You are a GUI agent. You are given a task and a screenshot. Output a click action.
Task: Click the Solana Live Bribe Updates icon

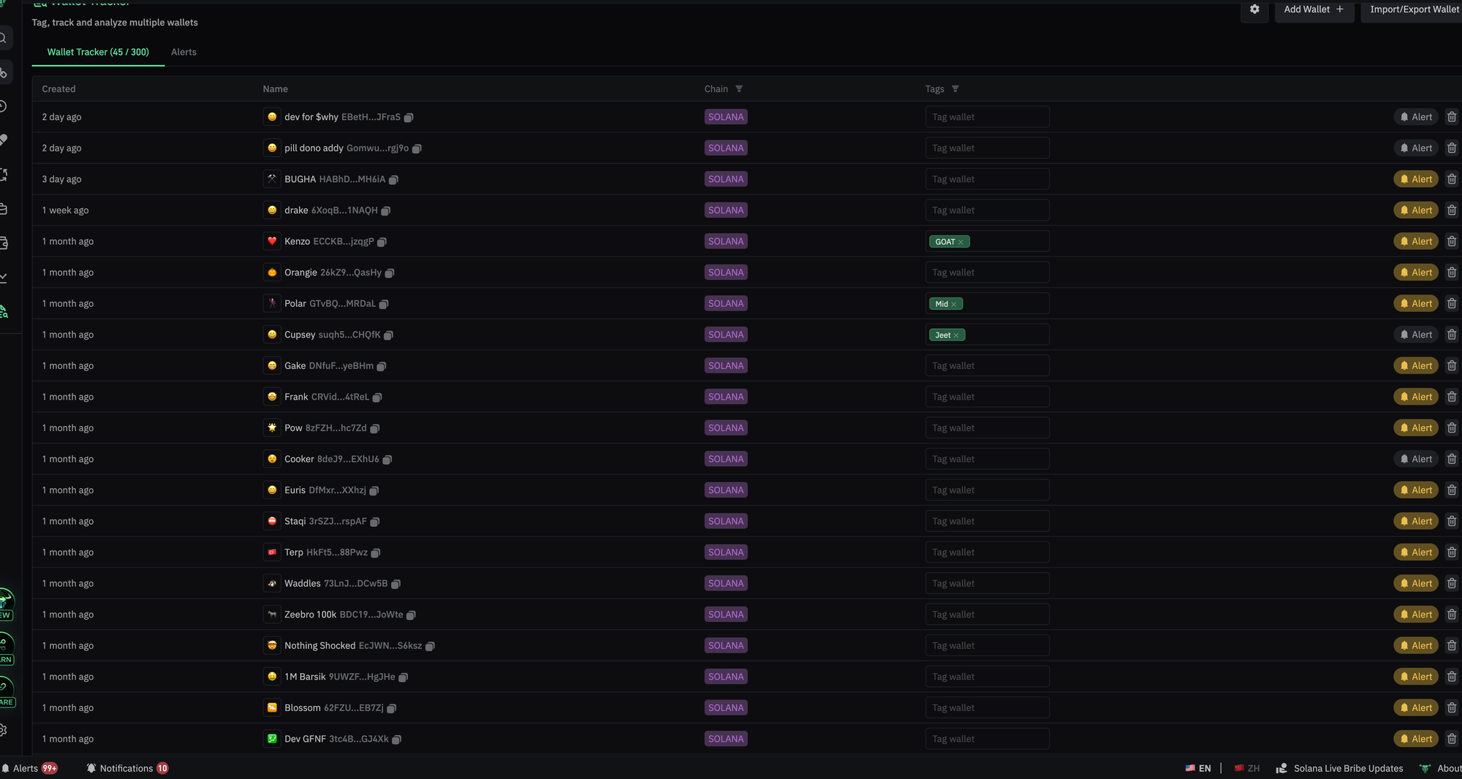1281,768
